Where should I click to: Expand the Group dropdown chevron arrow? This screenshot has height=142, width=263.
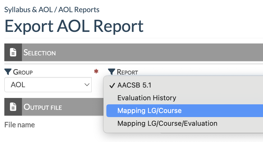point(86,85)
